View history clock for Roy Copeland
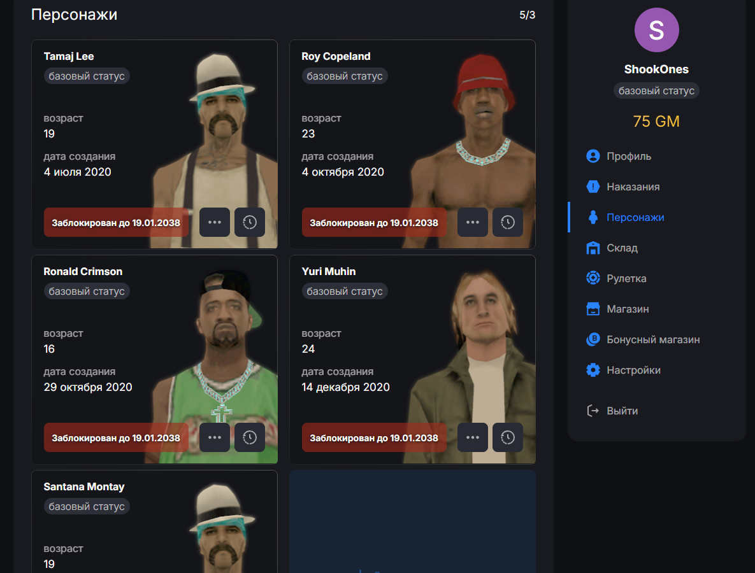755x573 pixels. coord(508,222)
